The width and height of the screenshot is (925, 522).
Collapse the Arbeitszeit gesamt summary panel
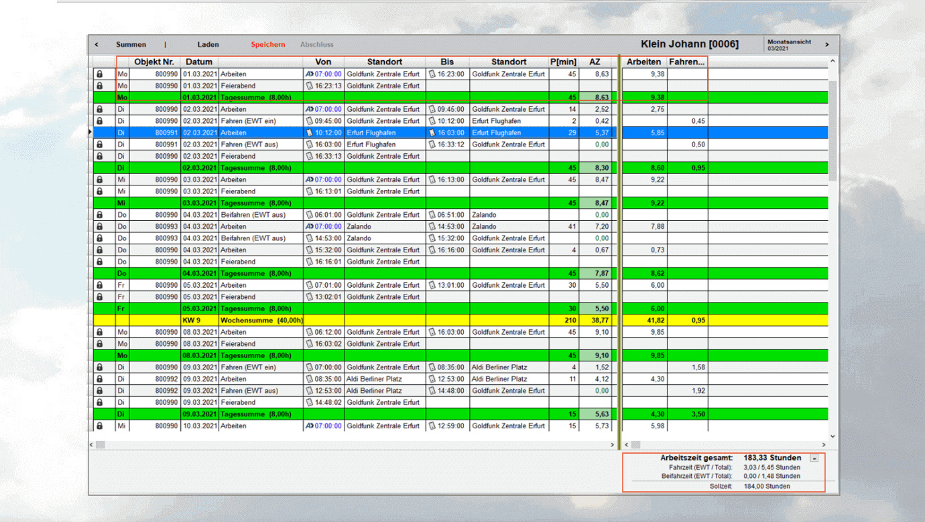[x=814, y=458]
